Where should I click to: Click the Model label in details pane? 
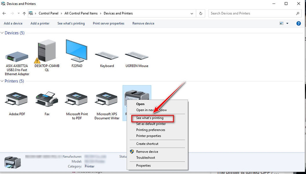click(77, 162)
